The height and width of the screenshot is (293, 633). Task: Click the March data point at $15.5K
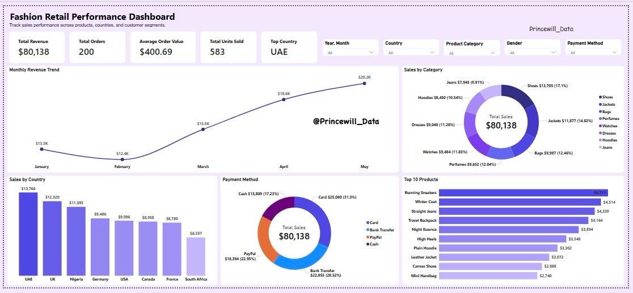coord(203,129)
